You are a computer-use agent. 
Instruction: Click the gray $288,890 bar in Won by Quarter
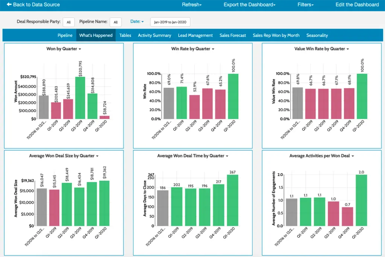tap(44, 107)
